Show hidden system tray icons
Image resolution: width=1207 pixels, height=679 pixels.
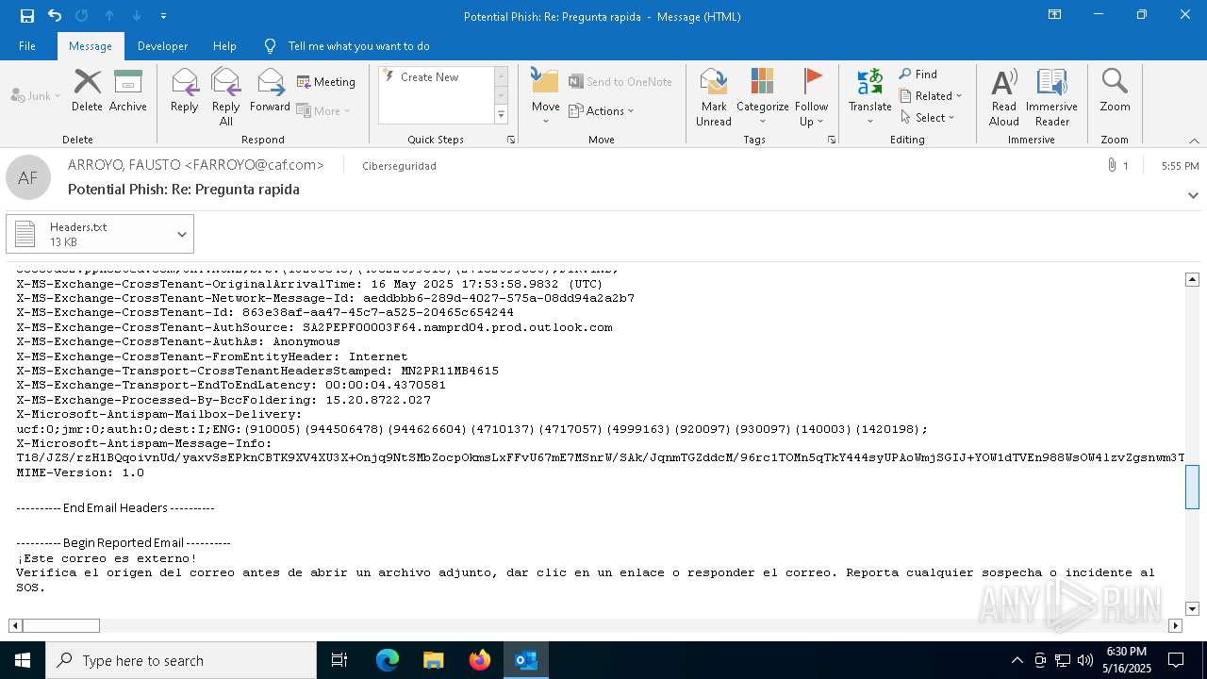(1017, 660)
